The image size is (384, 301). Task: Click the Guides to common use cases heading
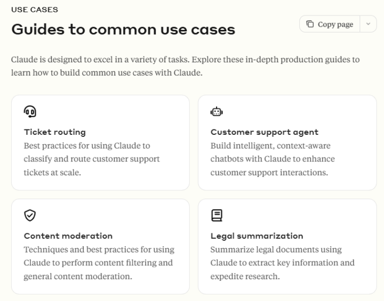coord(123,29)
